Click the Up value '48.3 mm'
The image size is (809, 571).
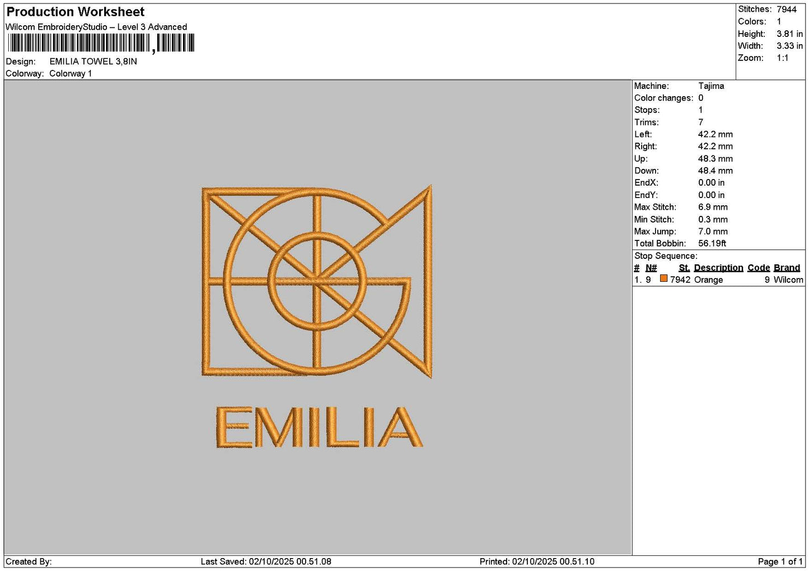point(715,159)
